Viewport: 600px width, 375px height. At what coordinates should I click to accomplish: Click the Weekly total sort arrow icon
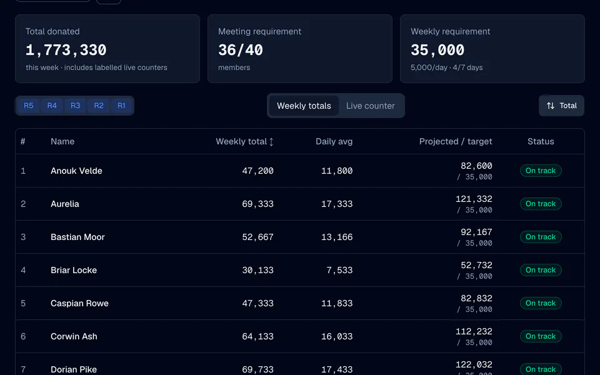(271, 142)
